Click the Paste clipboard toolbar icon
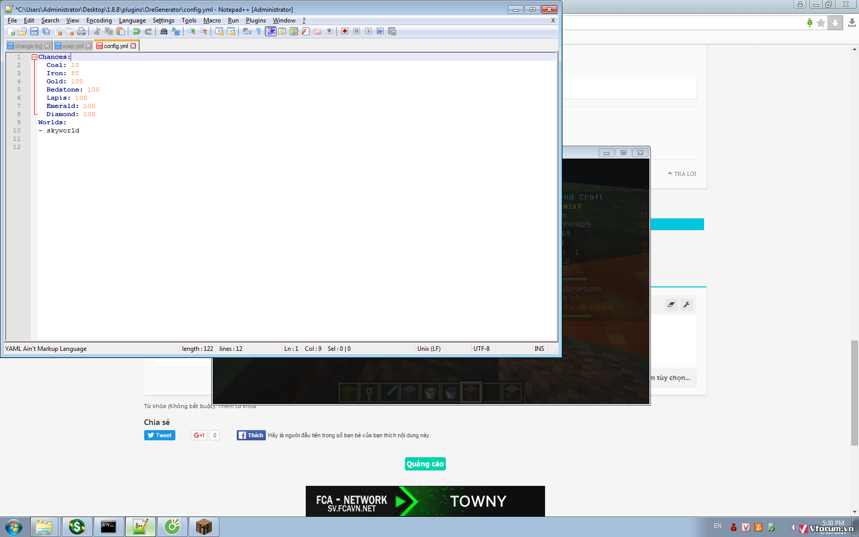 coord(121,31)
